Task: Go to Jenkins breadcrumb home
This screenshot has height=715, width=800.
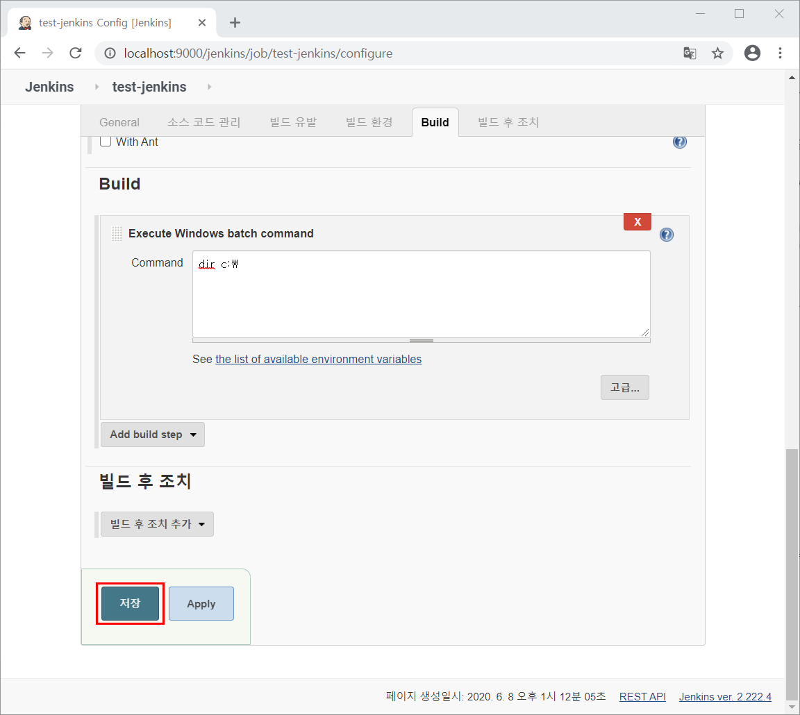Action: click(49, 87)
